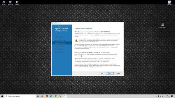The image size is (175, 98).
Task: Select Authentication Method step in sidebar
Action: coord(62,43)
